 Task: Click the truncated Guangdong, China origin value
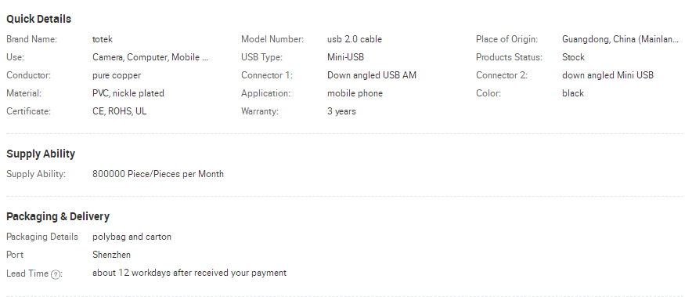tap(620, 39)
